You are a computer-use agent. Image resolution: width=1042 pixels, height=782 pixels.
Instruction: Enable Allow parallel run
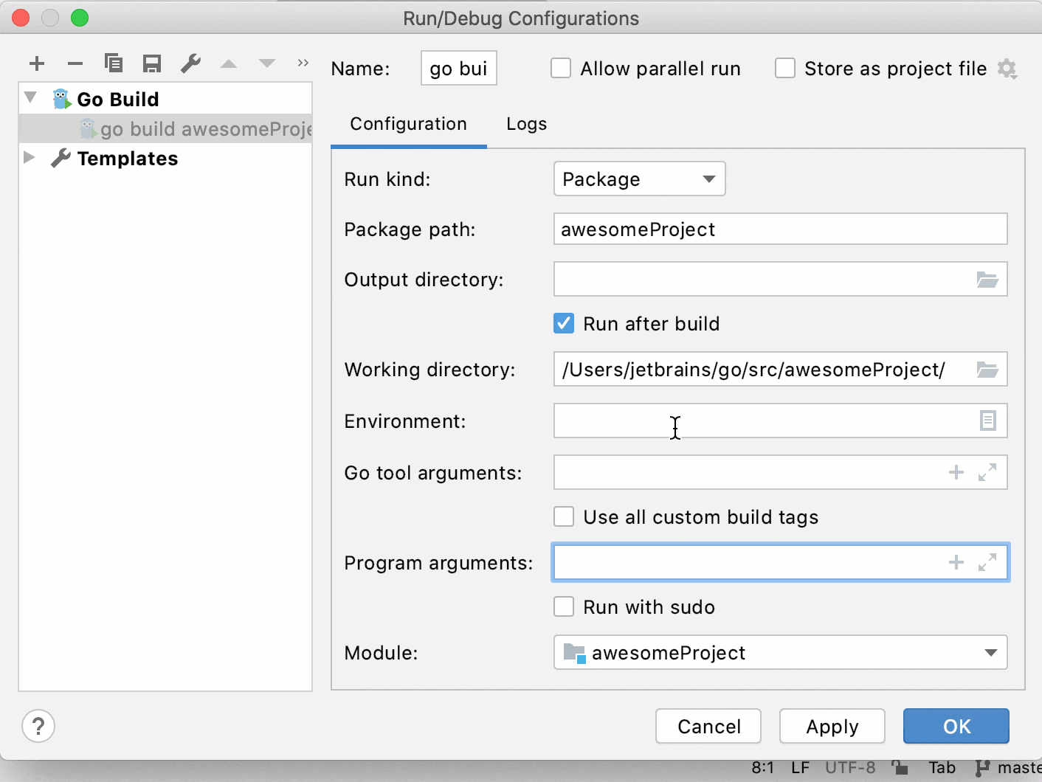[x=561, y=68]
